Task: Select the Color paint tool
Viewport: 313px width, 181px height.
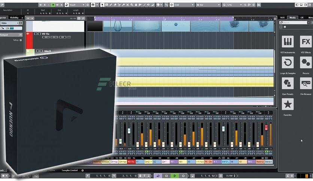Action: 153,5
